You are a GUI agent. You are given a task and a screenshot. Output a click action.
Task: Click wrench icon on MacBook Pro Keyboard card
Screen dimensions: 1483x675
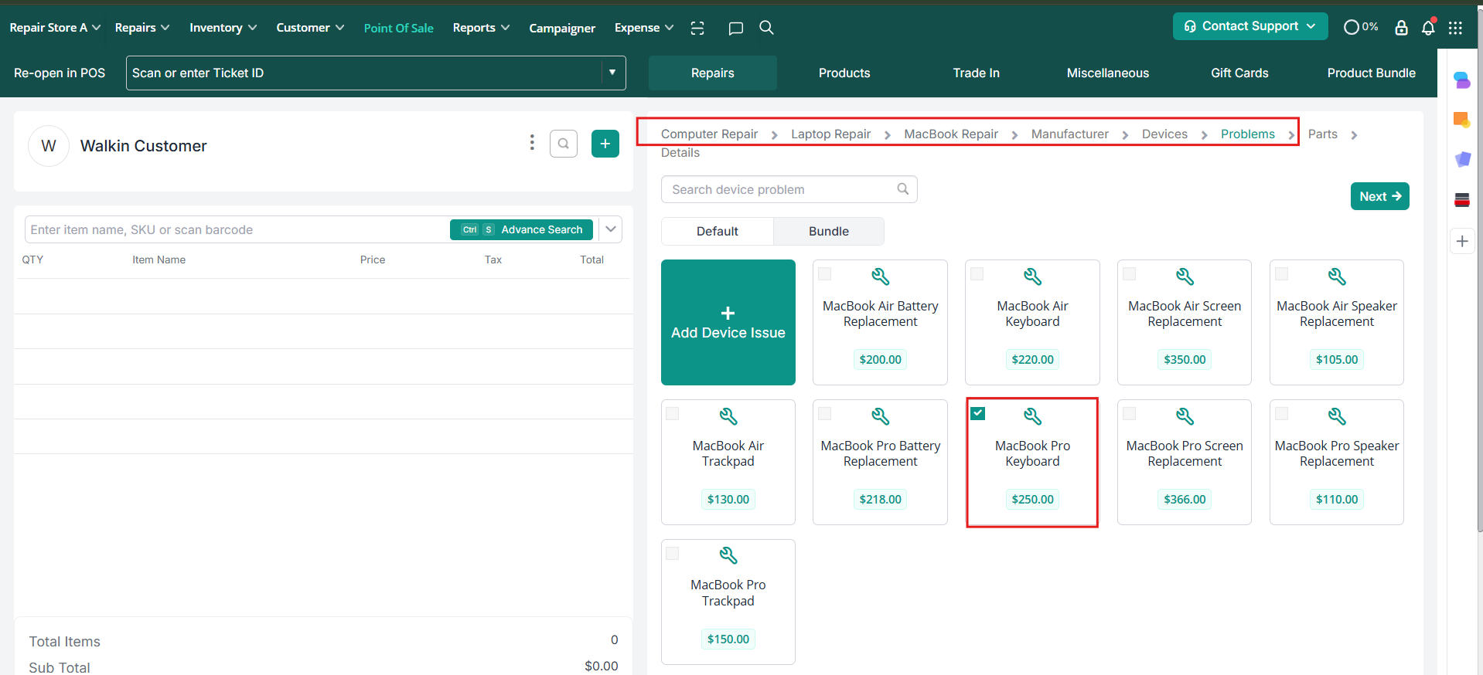coord(1032,416)
